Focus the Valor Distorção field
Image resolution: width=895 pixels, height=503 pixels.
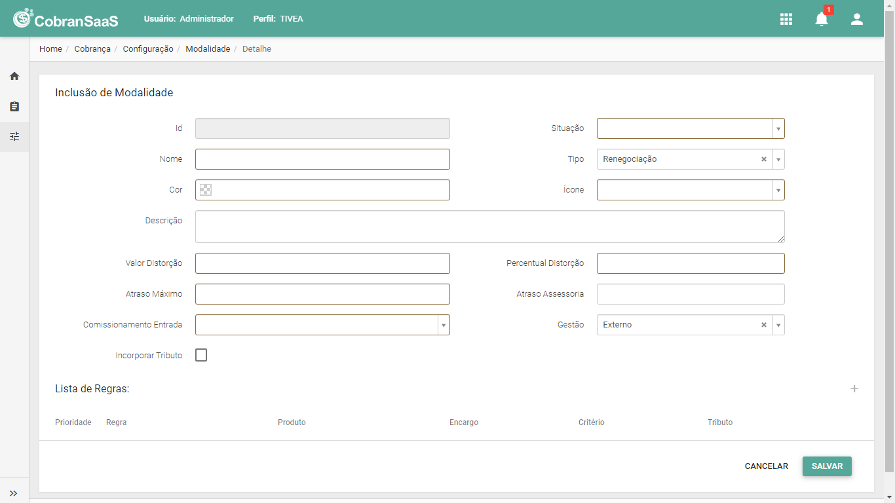[x=322, y=263]
